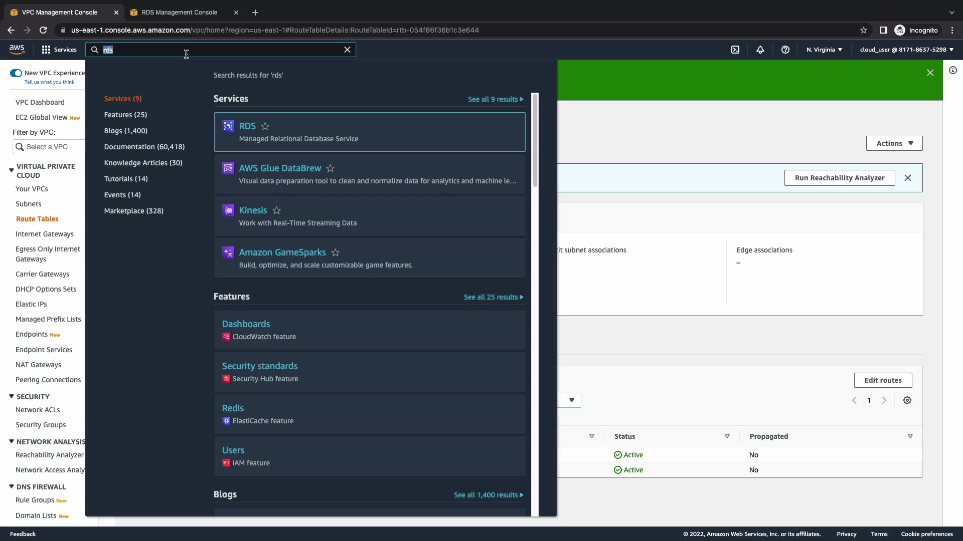Open routes table preferences gear icon

coord(907,400)
